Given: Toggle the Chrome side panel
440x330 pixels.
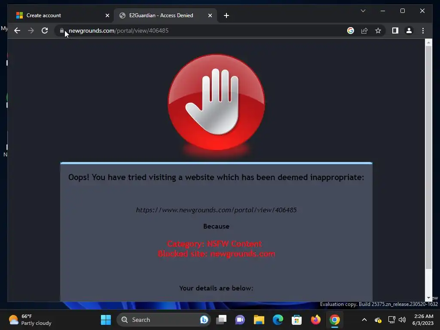Looking at the screenshot, I should coord(395,31).
